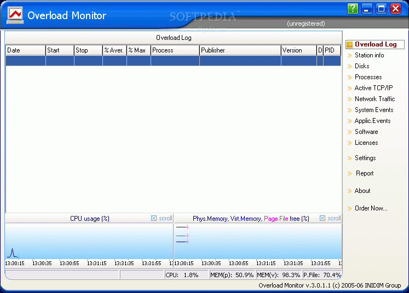Click the Overload Log table title

[x=174, y=38]
